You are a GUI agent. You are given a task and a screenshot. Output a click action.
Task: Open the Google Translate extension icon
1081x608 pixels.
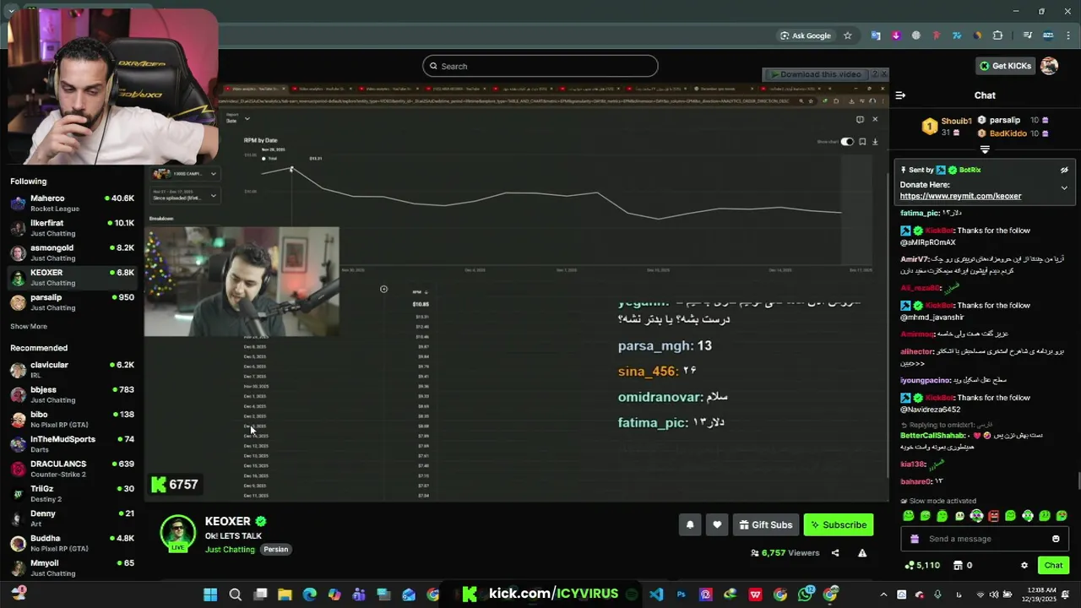click(876, 35)
